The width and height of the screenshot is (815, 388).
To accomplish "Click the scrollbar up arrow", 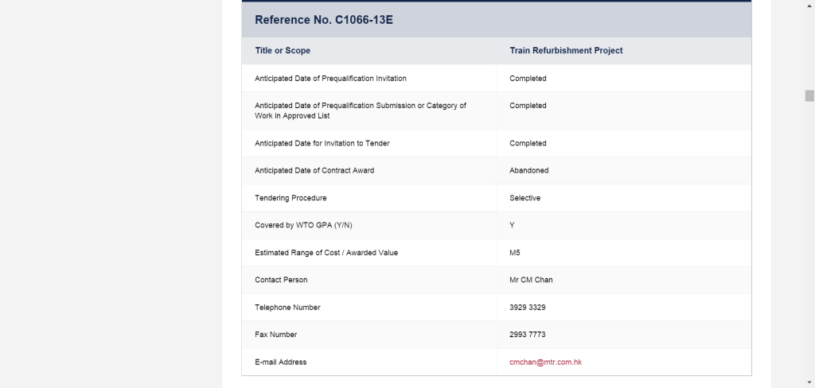I will coord(809,4).
